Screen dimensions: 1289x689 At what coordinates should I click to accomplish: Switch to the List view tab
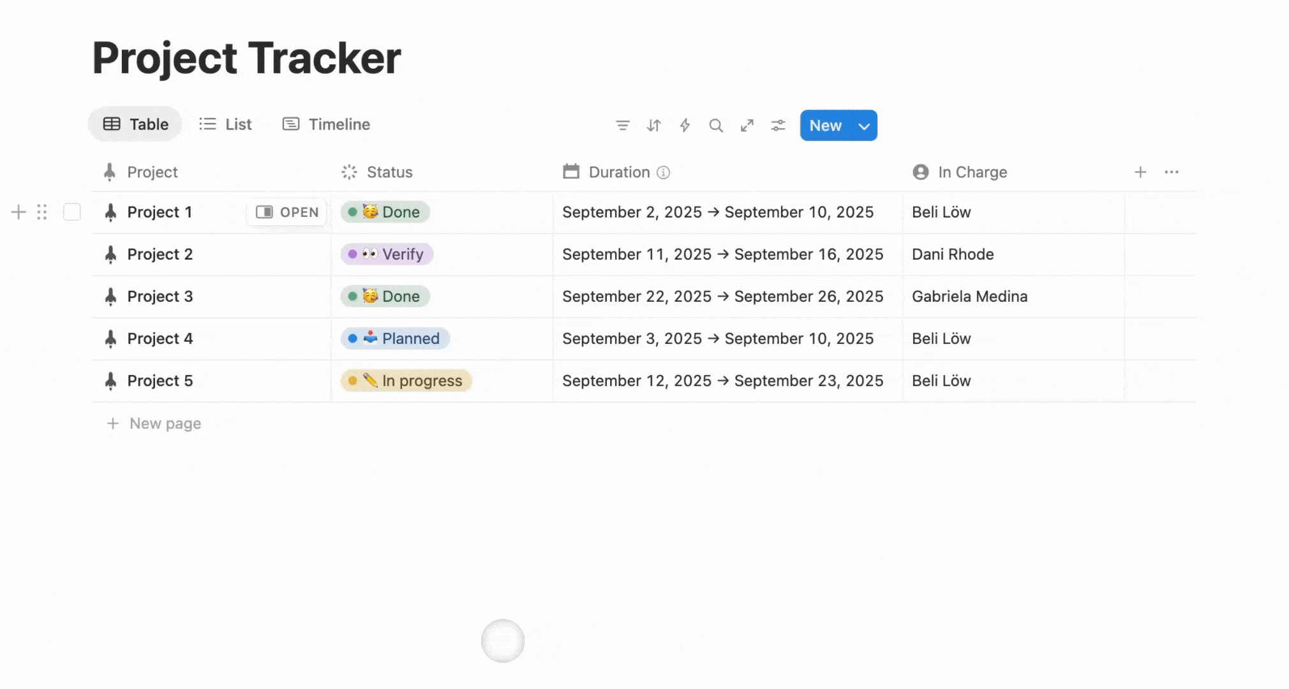point(225,124)
